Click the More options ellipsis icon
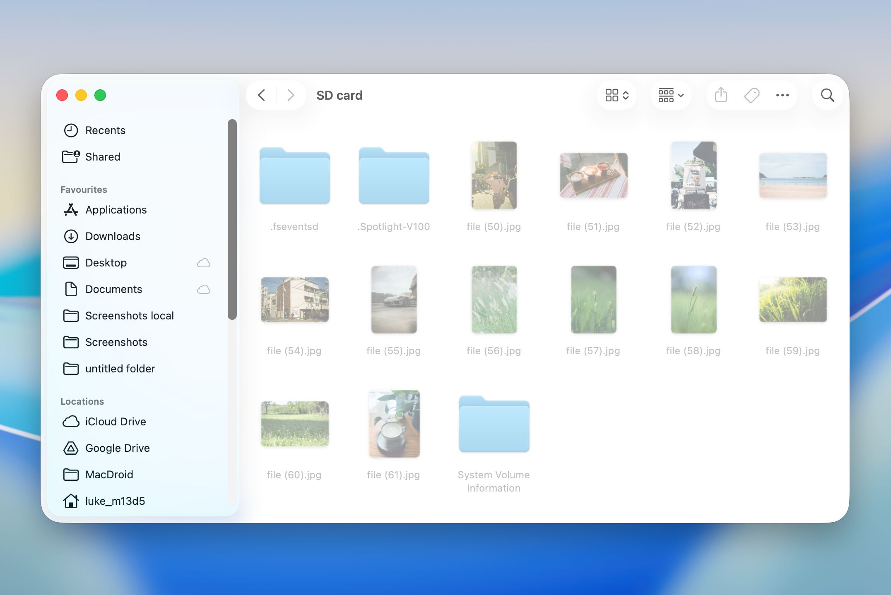Image resolution: width=891 pixels, height=595 pixels. (x=782, y=95)
